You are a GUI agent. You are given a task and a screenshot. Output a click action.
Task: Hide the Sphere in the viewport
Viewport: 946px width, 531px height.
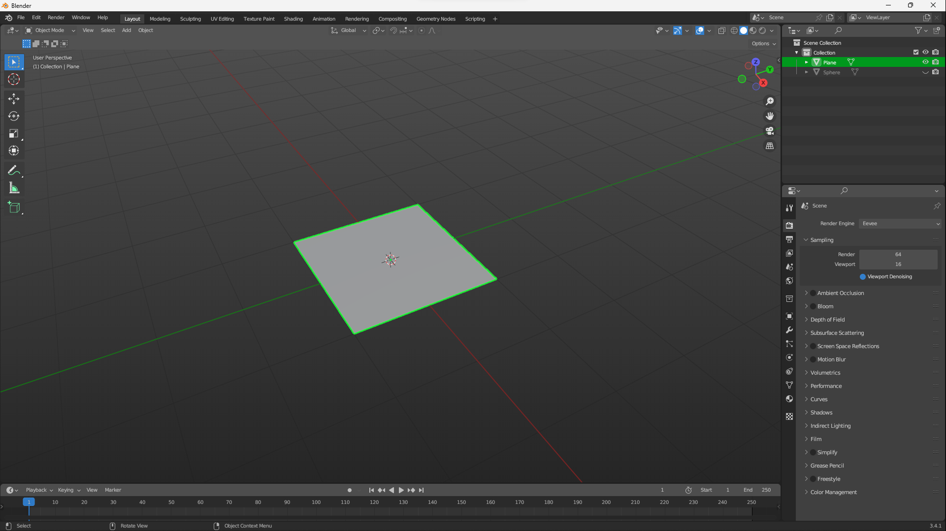[x=926, y=72]
